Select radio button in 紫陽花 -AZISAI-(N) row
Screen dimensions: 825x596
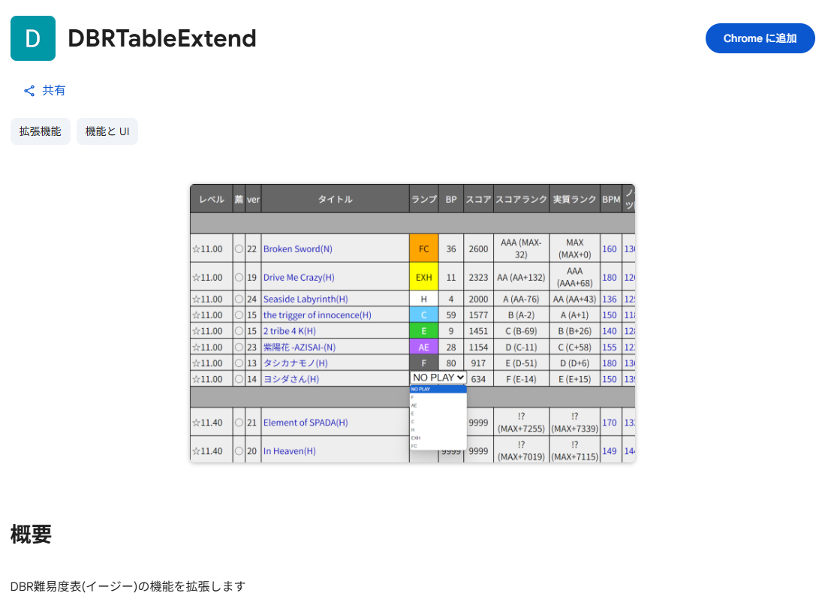[239, 348]
